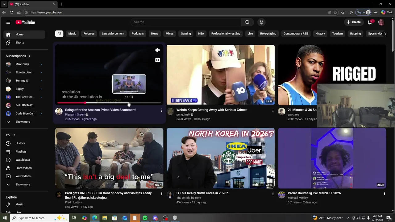Open File Explorer from the taskbar
Screen dimensions: 395x222
pos(105,218)
